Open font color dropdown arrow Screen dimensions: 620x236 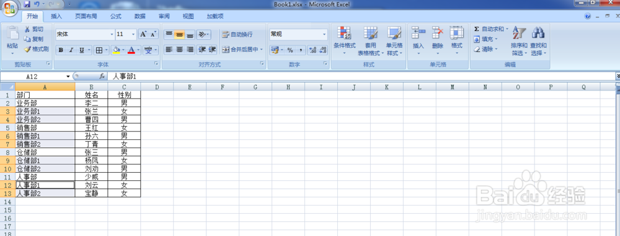pos(139,50)
